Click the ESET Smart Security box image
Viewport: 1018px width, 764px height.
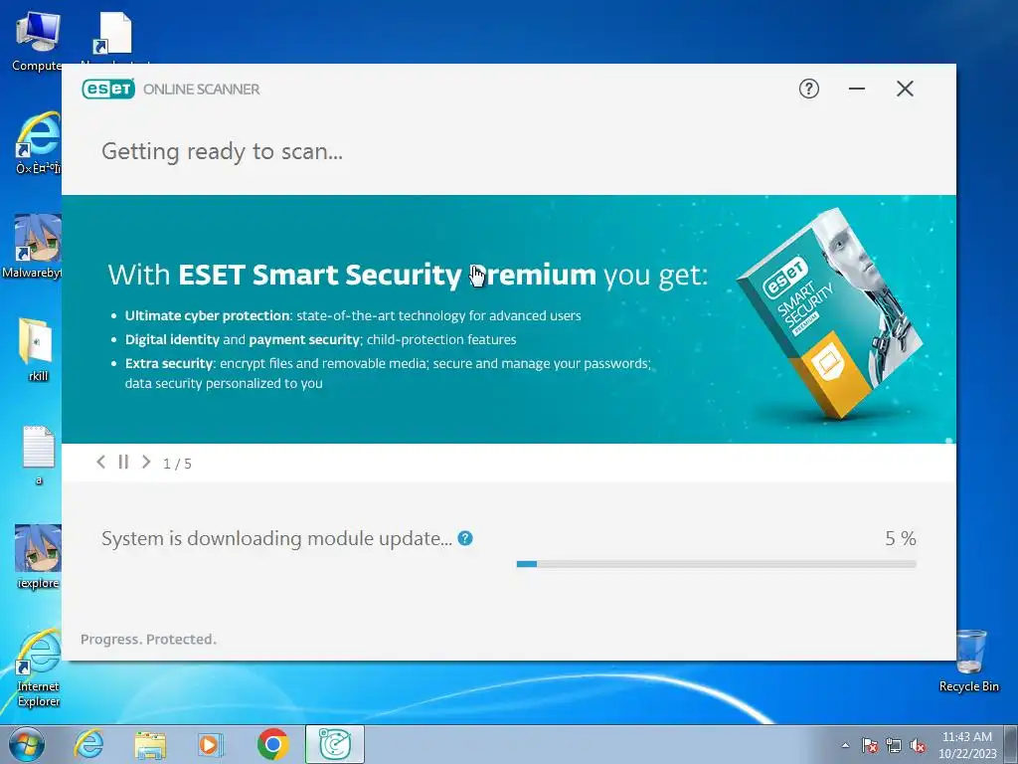click(x=830, y=313)
